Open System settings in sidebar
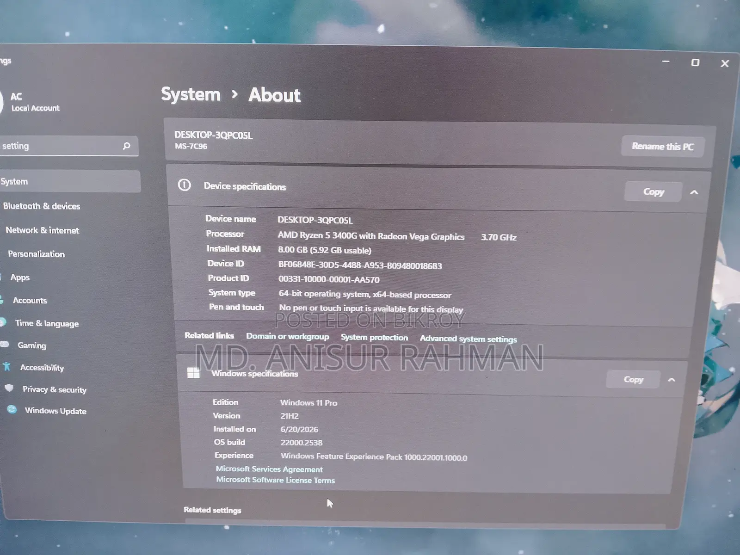This screenshot has width=740, height=555. [70, 181]
